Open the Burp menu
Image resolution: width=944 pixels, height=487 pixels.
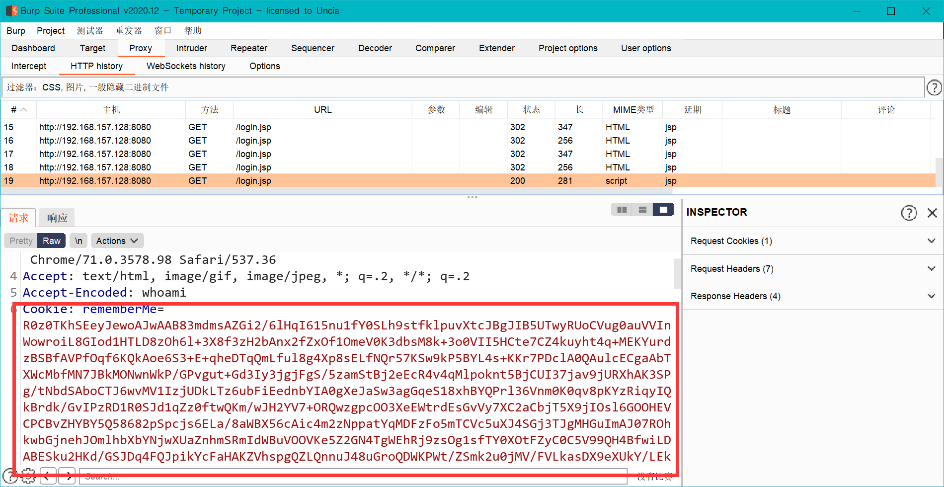[x=16, y=31]
